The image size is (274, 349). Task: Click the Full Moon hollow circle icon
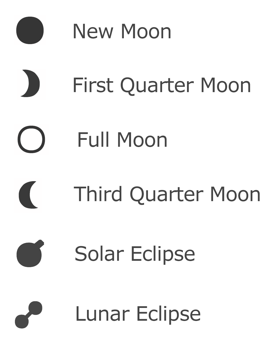pos(31,139)
